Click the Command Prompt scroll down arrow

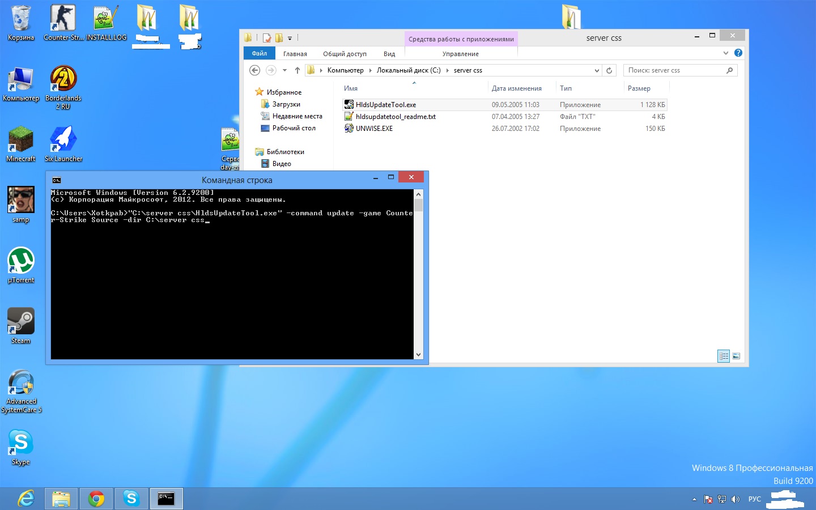pyautogui.click(x=418, y=355)
